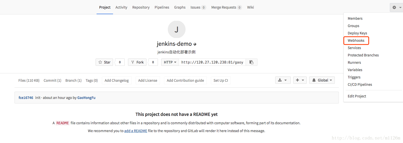
Task: Select Protected Branches menu entry
Action: point(363,55)
